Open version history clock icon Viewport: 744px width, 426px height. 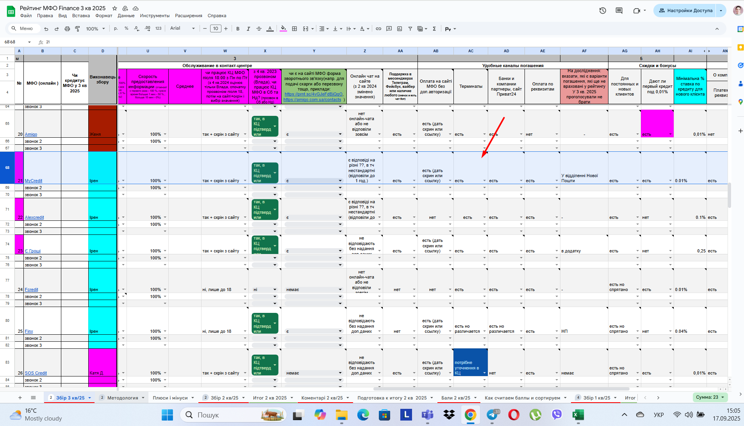click(x=603, y=11)
